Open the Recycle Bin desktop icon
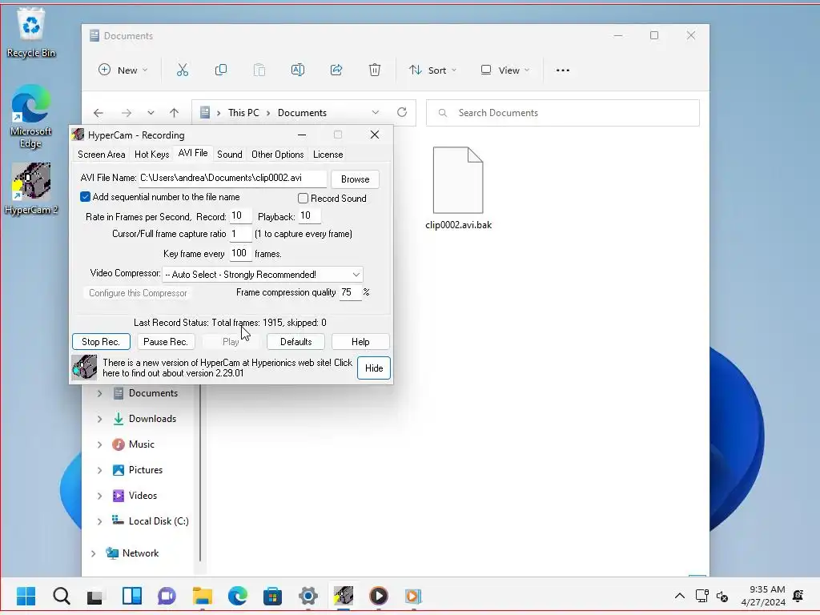Image resolution: width=820 pixels, height=615 pixels. pyautogui.click(x=31, y=33)
